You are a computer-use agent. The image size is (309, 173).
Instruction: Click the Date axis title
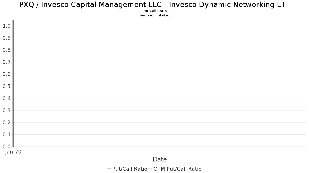pyautogui.click(x=160, y=159)
